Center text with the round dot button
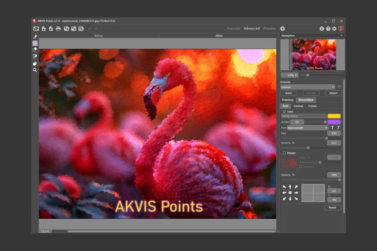This screenshot has height=251, width=377. (290, 193)
